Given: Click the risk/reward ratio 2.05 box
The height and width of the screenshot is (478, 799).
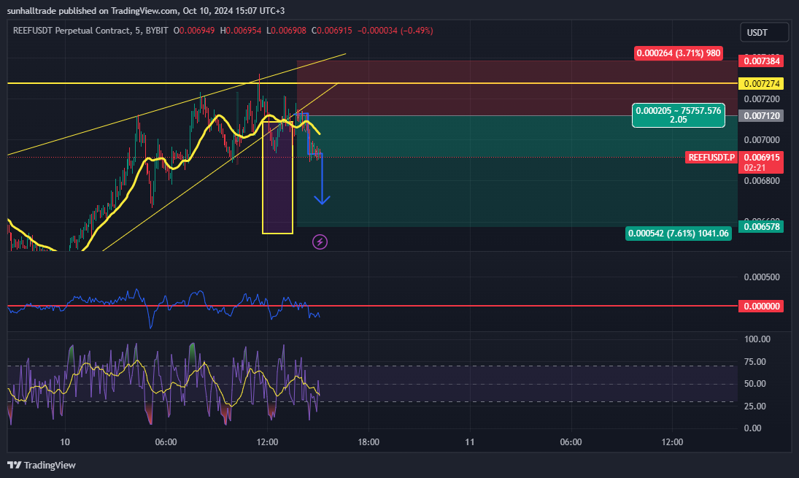Looking at the screenshot, I should point(678,115).
